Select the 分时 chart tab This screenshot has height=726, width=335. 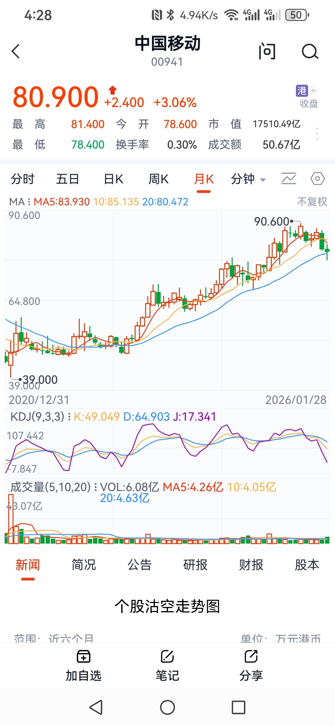click(23, 179)
